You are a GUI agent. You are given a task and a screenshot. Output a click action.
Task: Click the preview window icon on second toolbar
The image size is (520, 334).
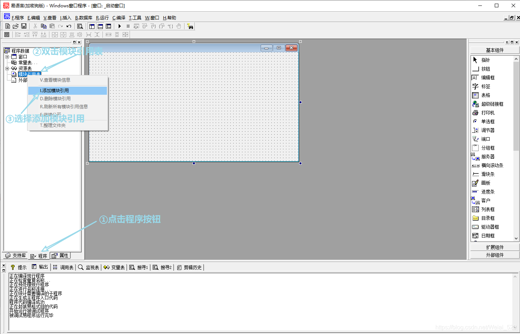(7, 34)
